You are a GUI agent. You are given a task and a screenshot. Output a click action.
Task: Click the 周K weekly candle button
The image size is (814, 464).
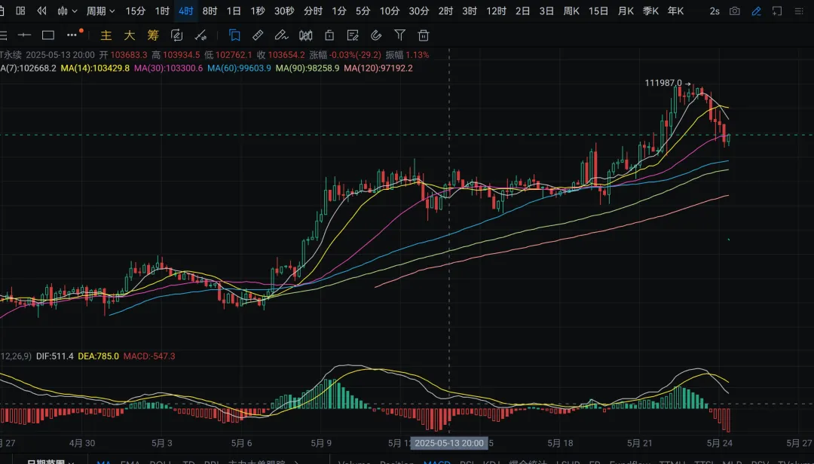tap(571, 11)
